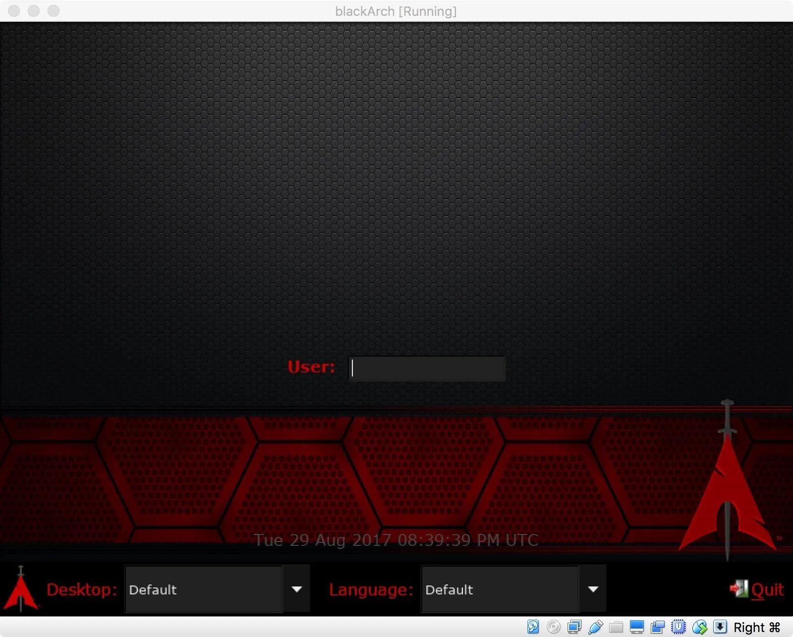The height and width of the screenshot is (637, 793).
Task: Click the date and time text
Action: (x=396, y=539)
